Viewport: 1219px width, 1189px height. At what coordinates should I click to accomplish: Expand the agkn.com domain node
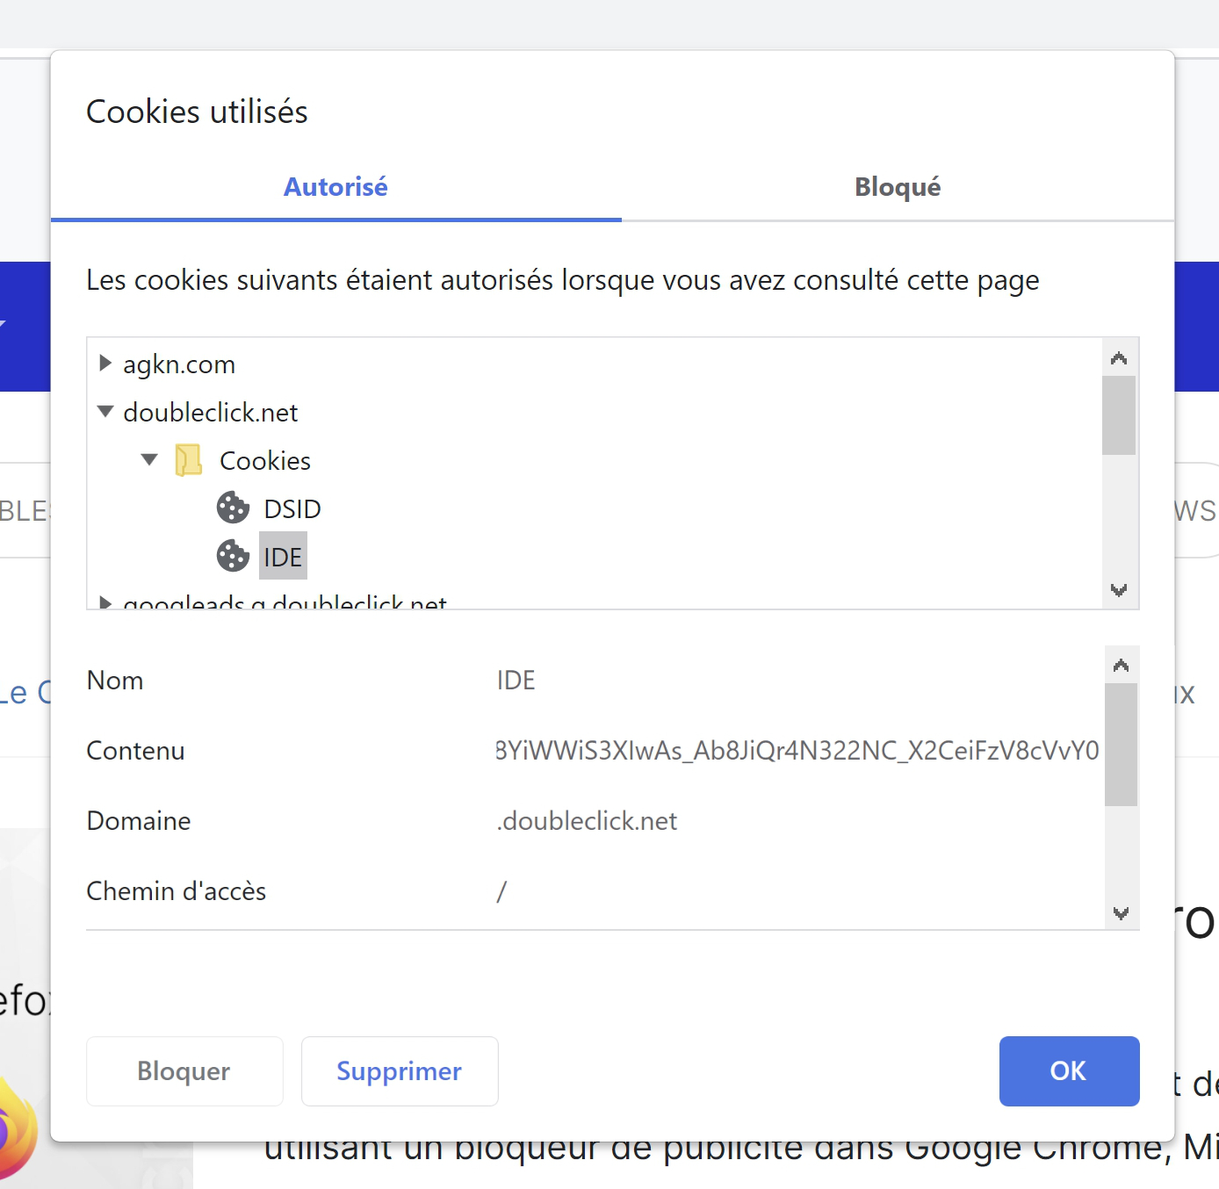click(105, 363)
